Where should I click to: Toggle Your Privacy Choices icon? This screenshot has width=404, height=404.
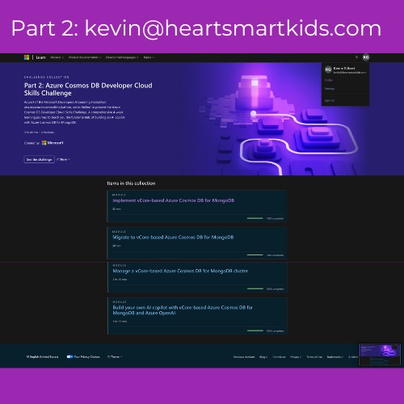click(x=69, y=356)
